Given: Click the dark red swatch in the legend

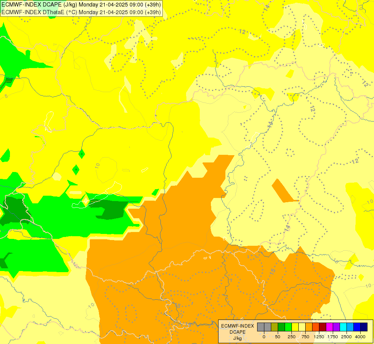Looking at the screenshot, I should coord(323,327).
